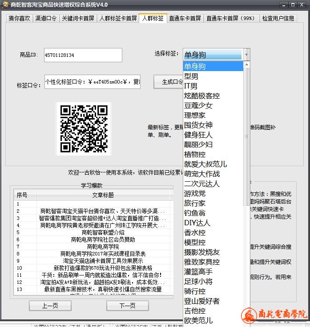Choose 型男 from the tag list
Image resolution: width=310 pixels, height=327 pixels.
(x=213, y=76)
